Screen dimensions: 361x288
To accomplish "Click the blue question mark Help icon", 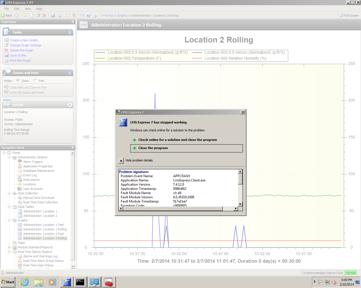I will click(x=89, y=15).
